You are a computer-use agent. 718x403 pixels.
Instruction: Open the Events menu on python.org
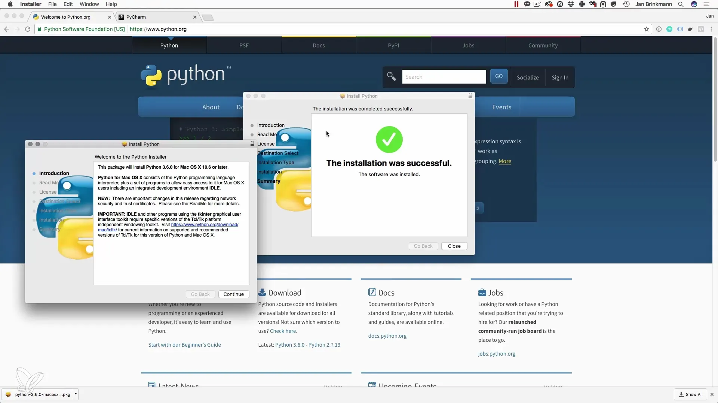coord(502,107)
